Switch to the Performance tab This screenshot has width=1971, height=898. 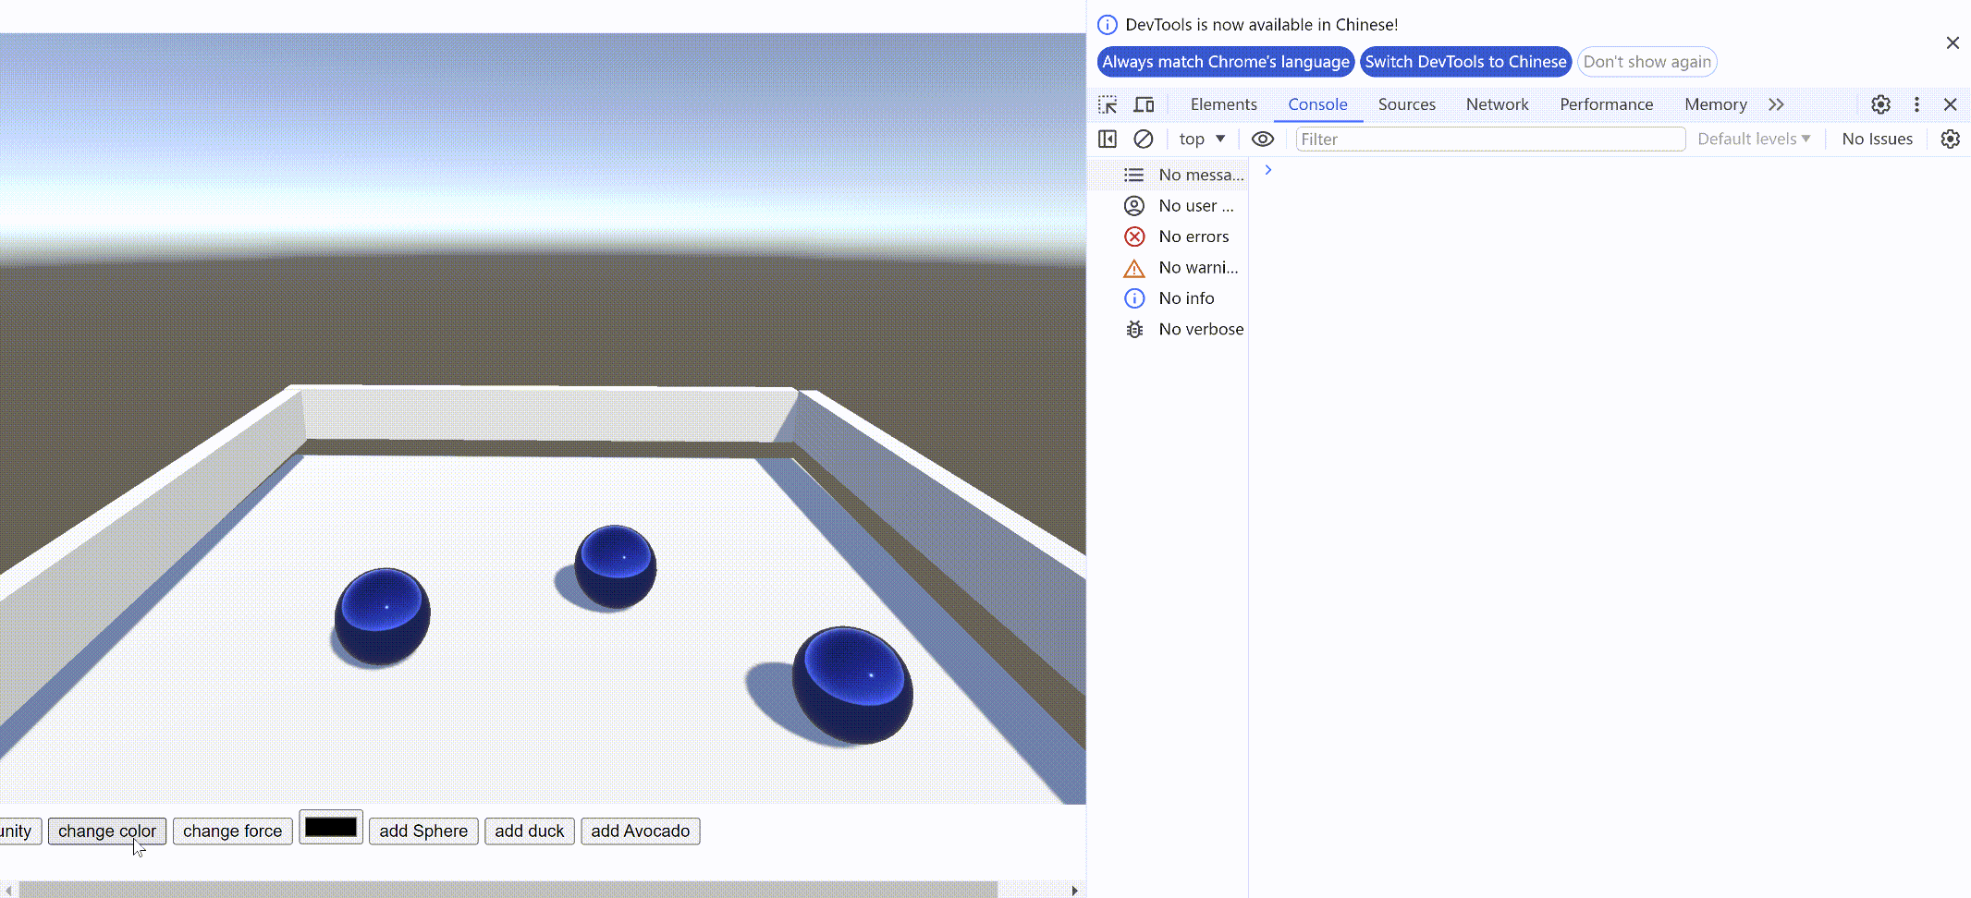click(1607, 104)
